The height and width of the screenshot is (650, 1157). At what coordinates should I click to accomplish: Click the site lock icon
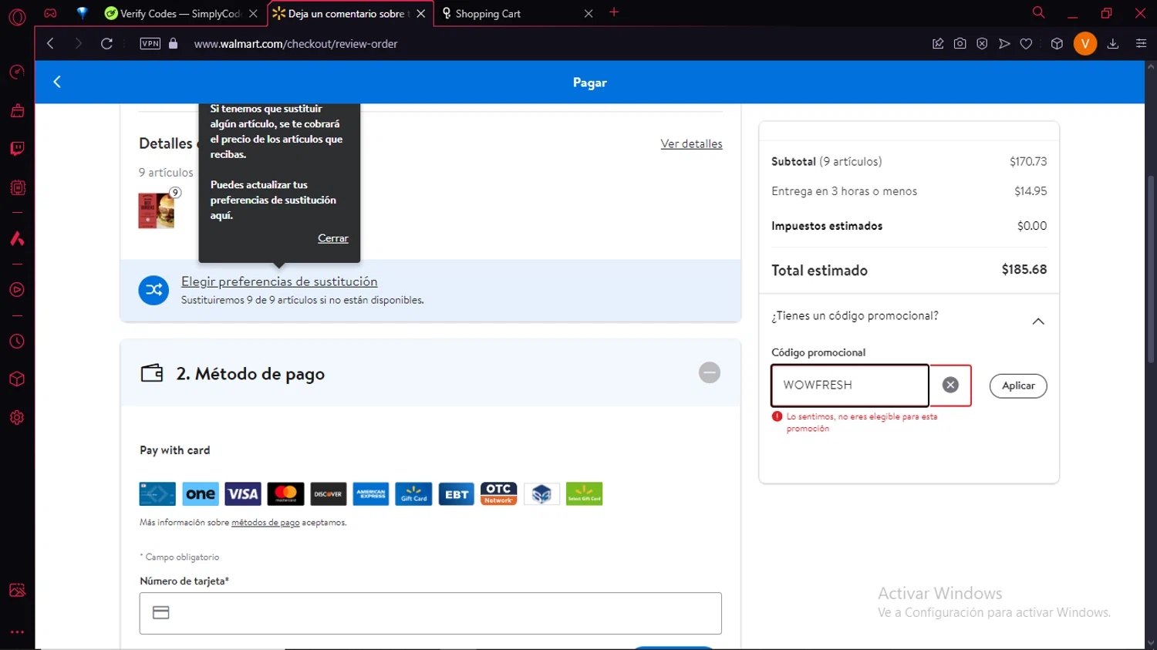point(174,44)
